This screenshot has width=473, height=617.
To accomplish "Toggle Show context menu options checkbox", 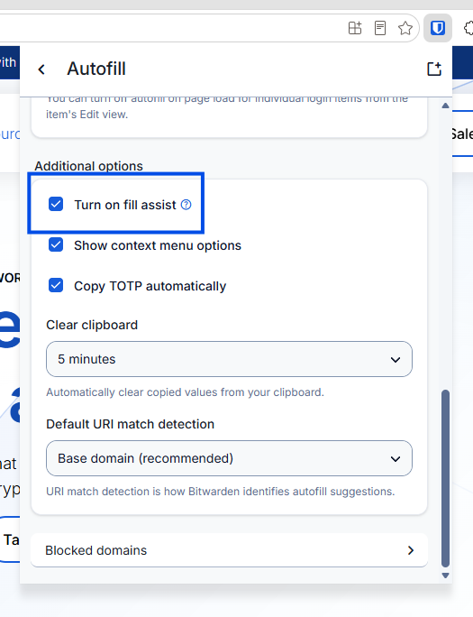I will tap(56, 244).
